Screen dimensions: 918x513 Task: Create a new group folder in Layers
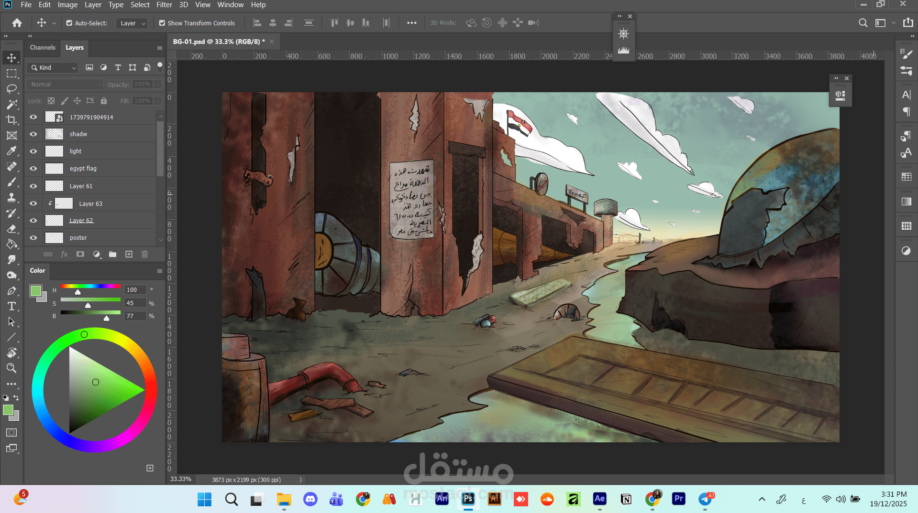pos(112,254)
